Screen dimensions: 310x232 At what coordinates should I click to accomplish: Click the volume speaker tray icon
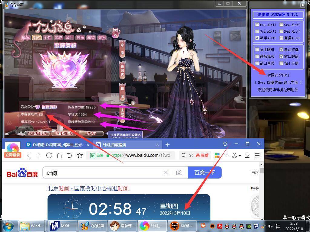coord(270,226)
